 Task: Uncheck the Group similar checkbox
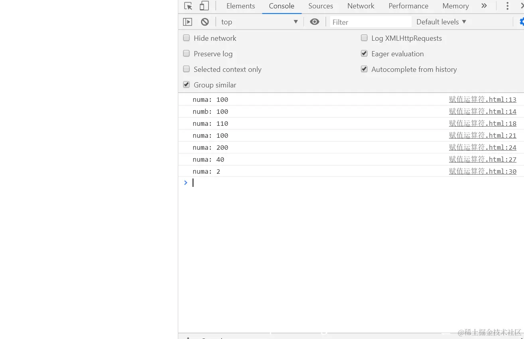(186, 85)
